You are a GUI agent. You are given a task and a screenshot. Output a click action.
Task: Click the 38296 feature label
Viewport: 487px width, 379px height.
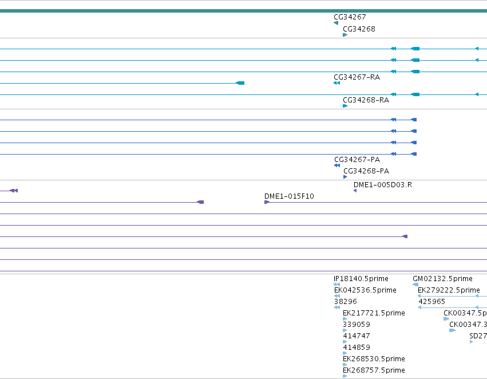346,302
